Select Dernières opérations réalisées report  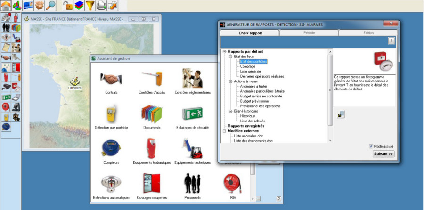(262, 76)
